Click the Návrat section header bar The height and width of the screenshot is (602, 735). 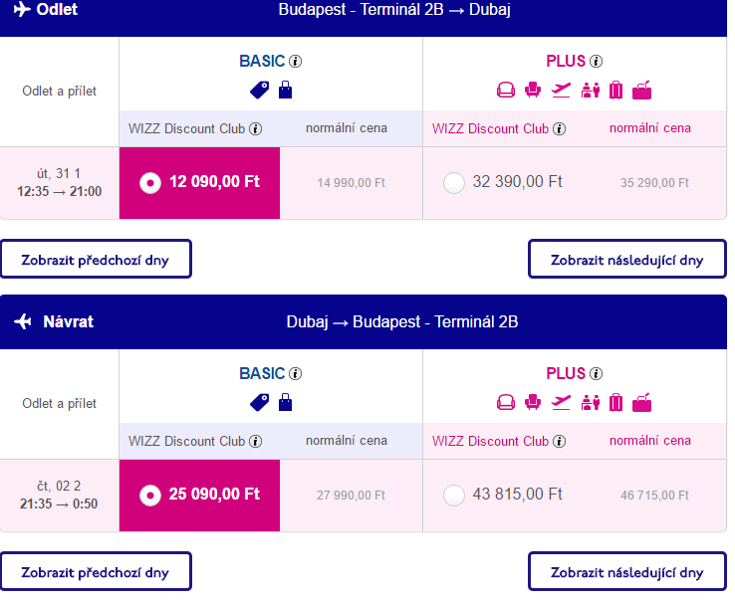click(x=364, y=321)
